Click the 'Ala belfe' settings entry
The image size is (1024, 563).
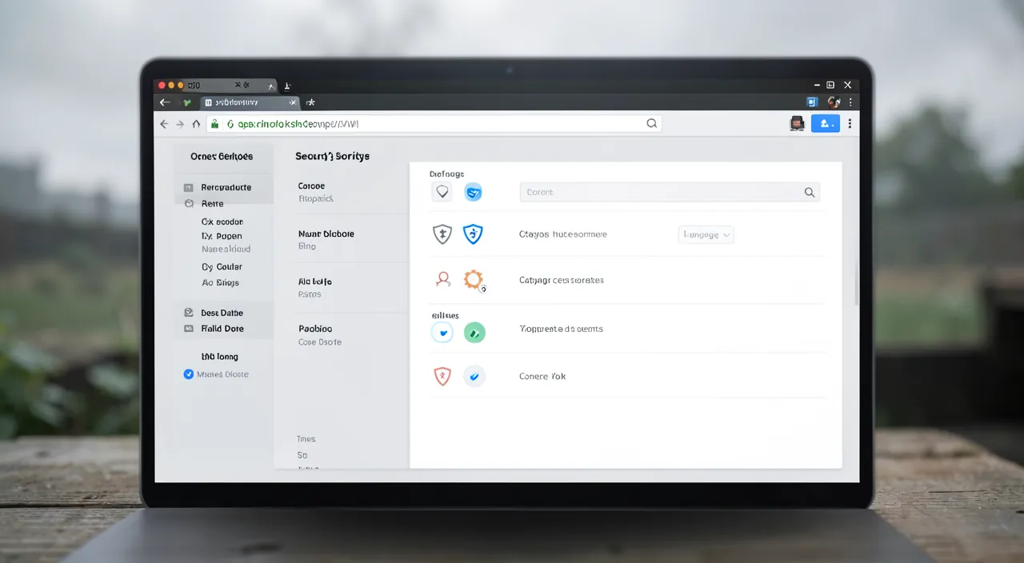tap(315, 281)
